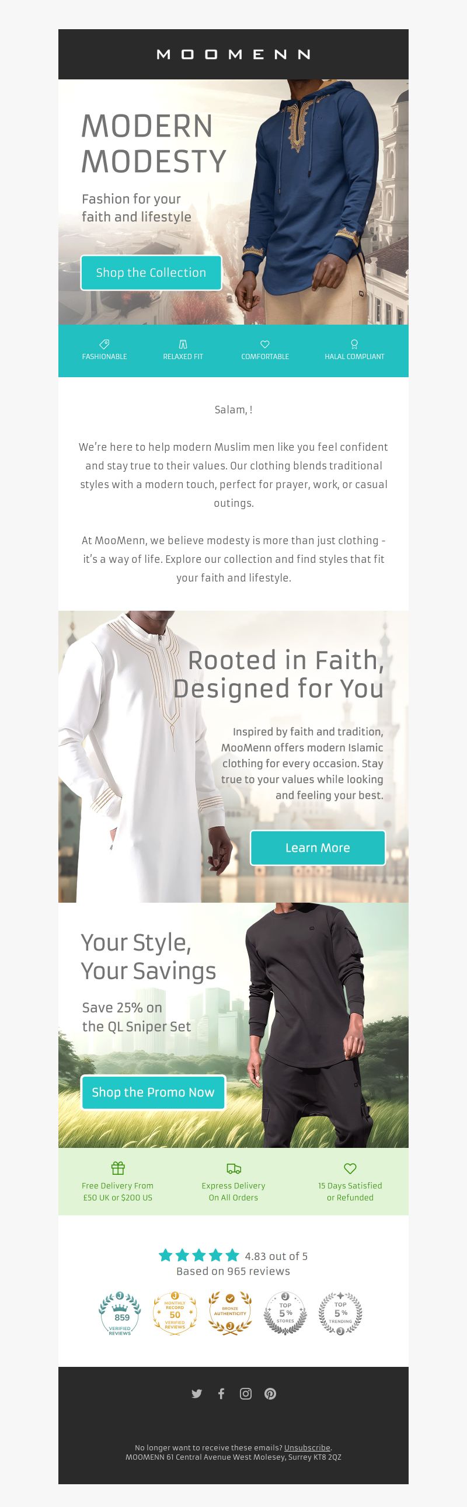Click the 859 Verified Reviews badge
Viewport: 467px width, 1507px height.
120,1314
